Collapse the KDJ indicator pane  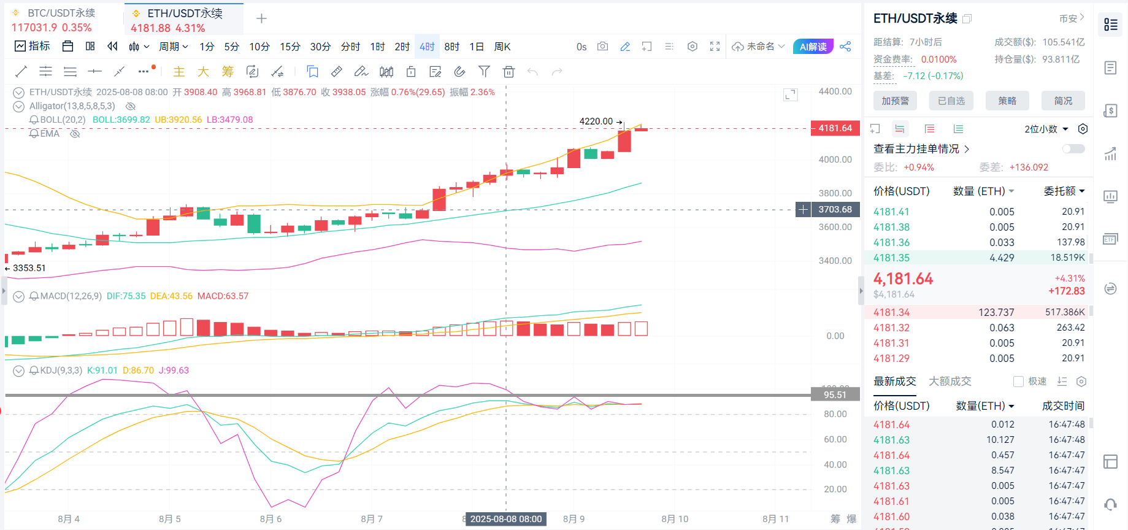tap(19, 371)
